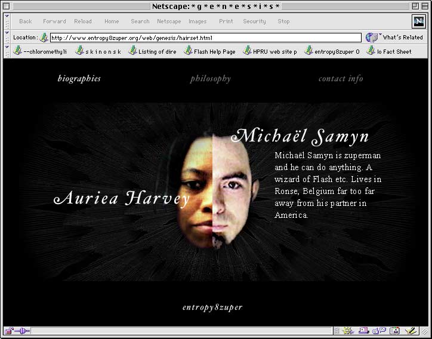Launch Composer from the pencil icon
Image resolution: width=432 pixels, height=339 pixels.
(x=410, y=331)
